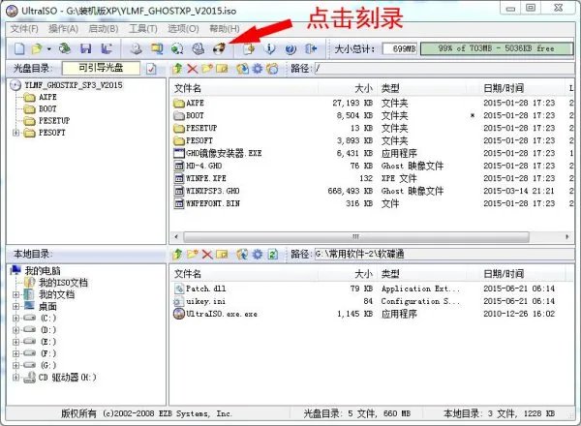Click the blue Help question-mark icon

point(290,49)
